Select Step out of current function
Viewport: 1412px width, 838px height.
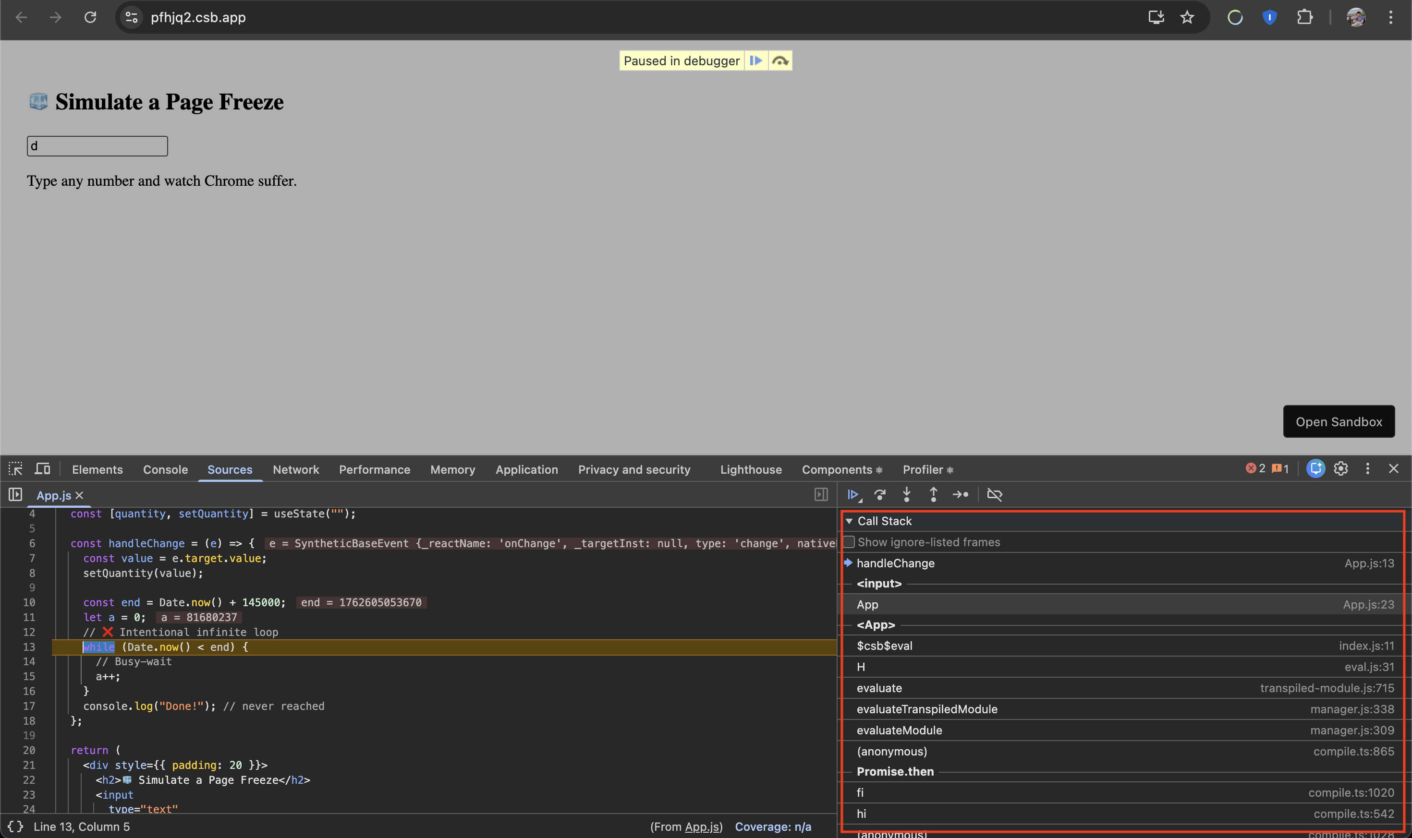click(x=934, y=494)
